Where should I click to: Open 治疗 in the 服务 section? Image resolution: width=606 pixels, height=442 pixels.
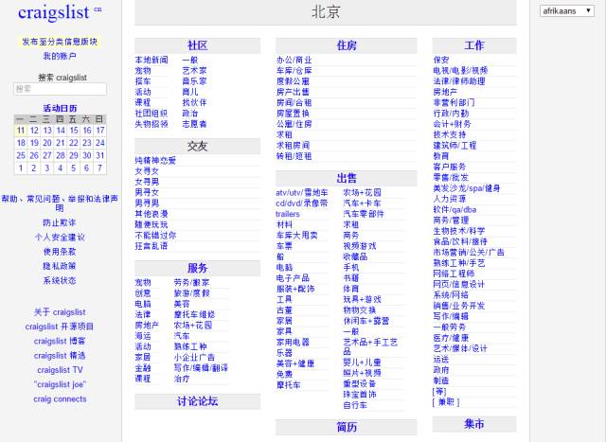182,379
